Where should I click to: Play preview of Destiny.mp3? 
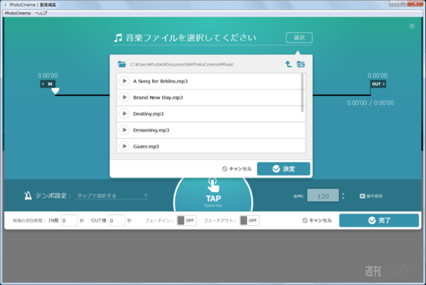tap(124, 114)
